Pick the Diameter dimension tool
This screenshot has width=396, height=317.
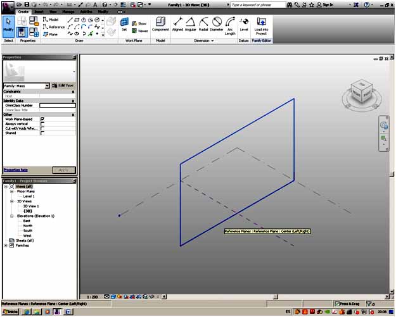point(217,24)
